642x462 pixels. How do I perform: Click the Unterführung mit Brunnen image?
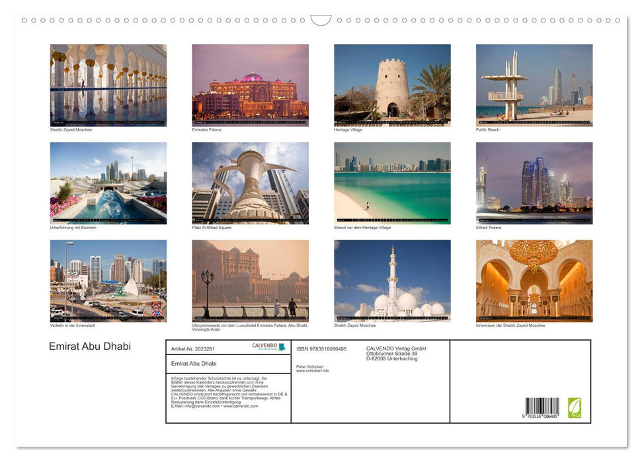coord(108,181)
